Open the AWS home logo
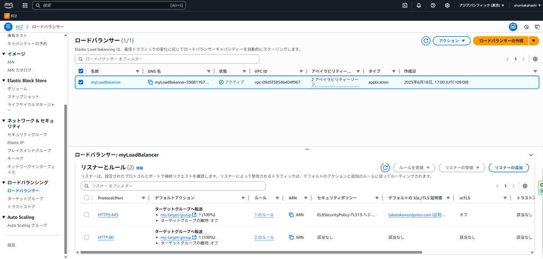The width and height of the screenshot is (543, 259). (8, 5)
